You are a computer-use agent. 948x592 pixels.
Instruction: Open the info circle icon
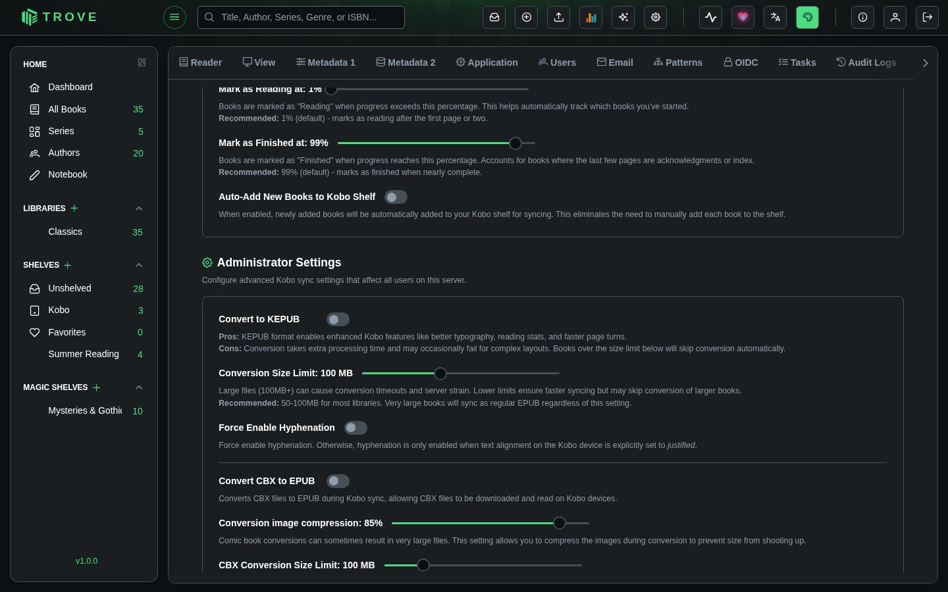point(863,17)
